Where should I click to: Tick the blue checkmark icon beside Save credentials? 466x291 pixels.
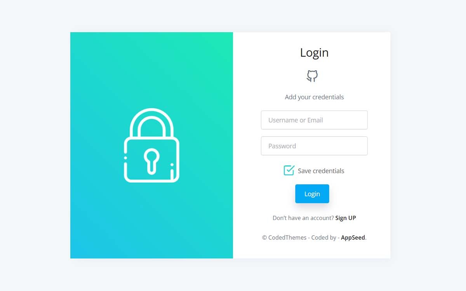(289, 170)
